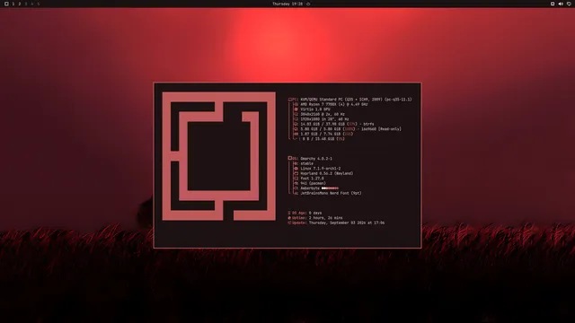Click the kernel icon beside Linux version

[x=296, y=169]
